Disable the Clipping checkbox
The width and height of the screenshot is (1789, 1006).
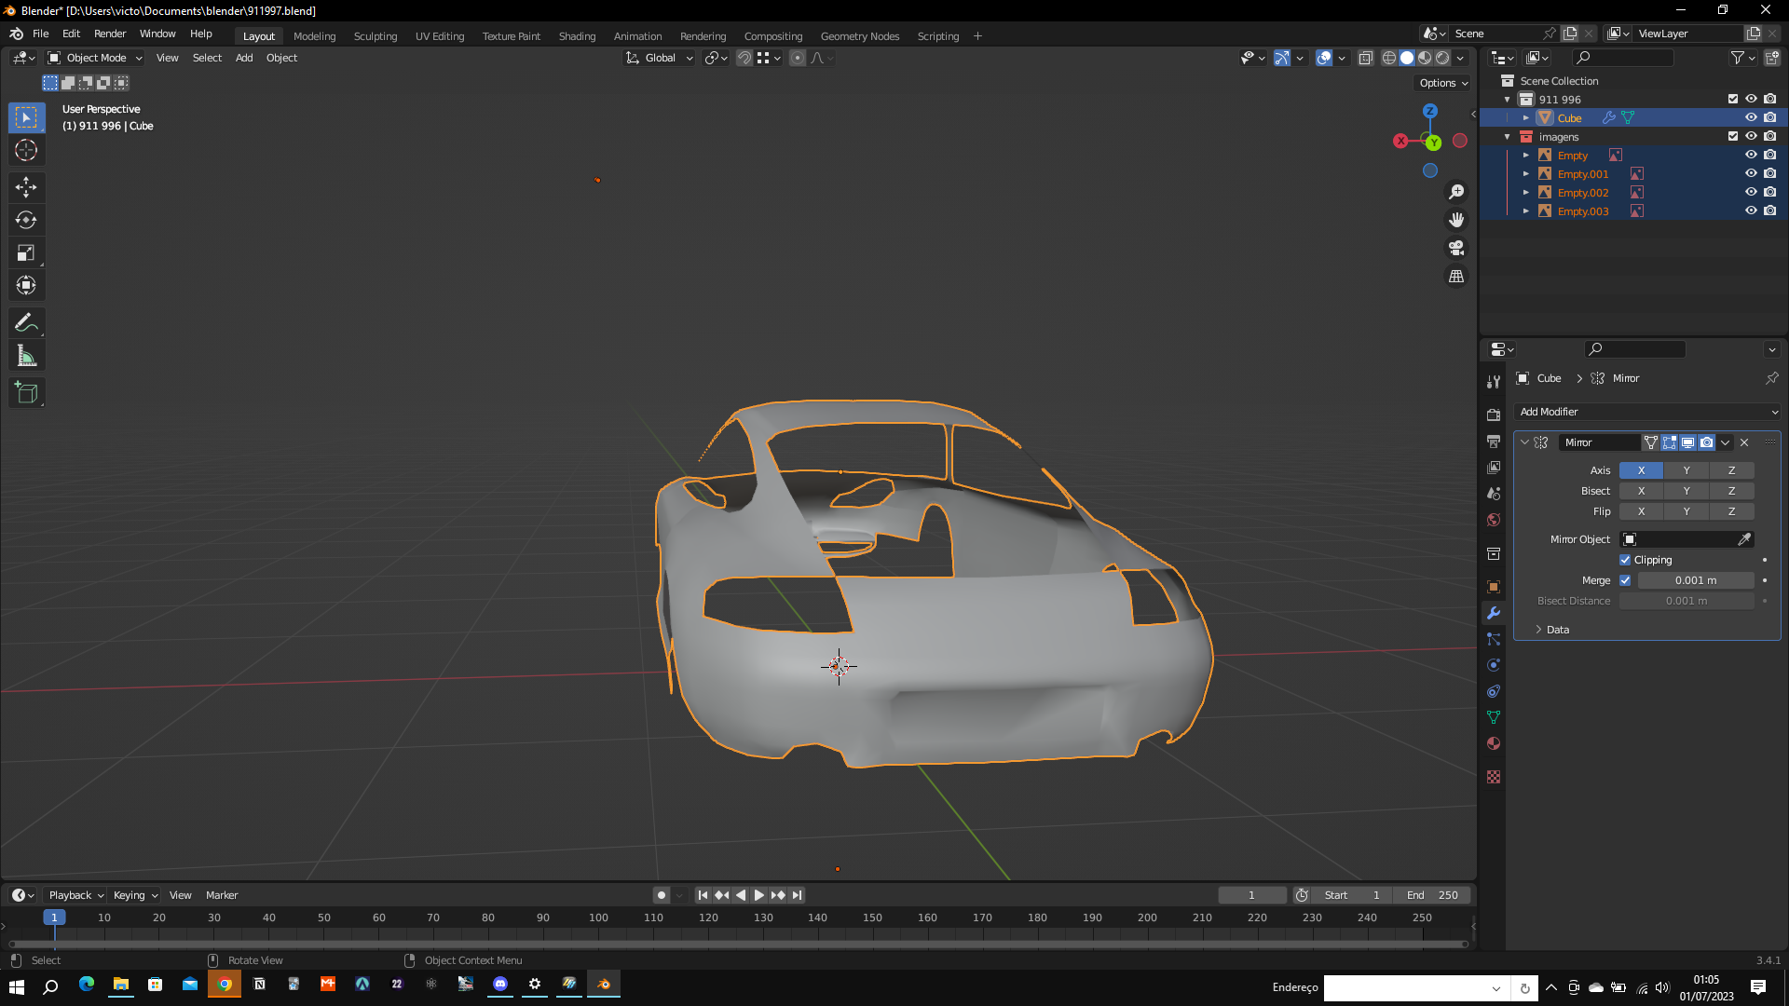(x=1625, y=560)
